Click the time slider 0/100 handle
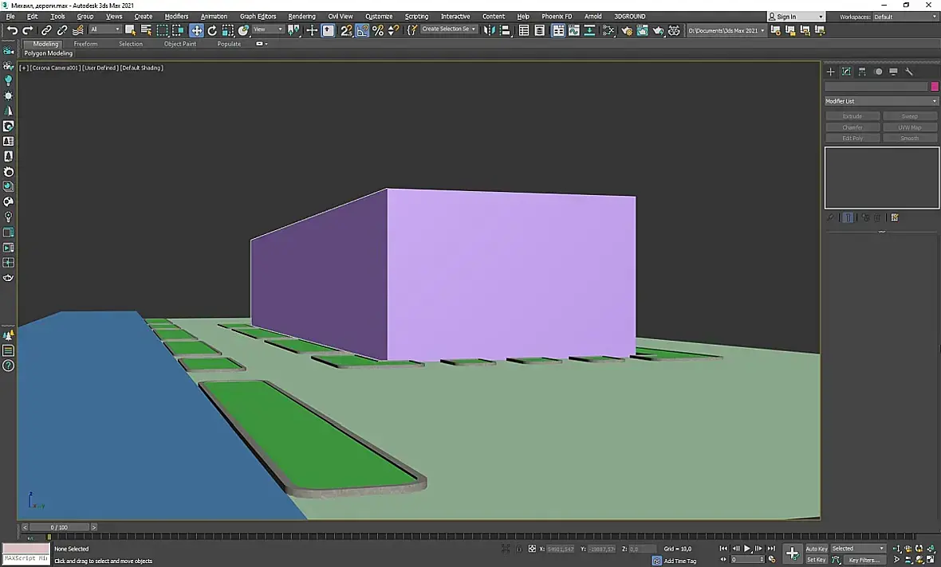941x567 pixels. tap(60, 527)
